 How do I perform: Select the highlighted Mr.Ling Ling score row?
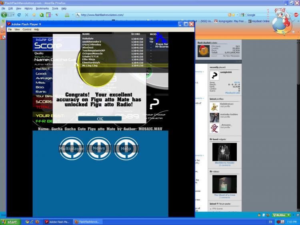(x=124, y=66)
